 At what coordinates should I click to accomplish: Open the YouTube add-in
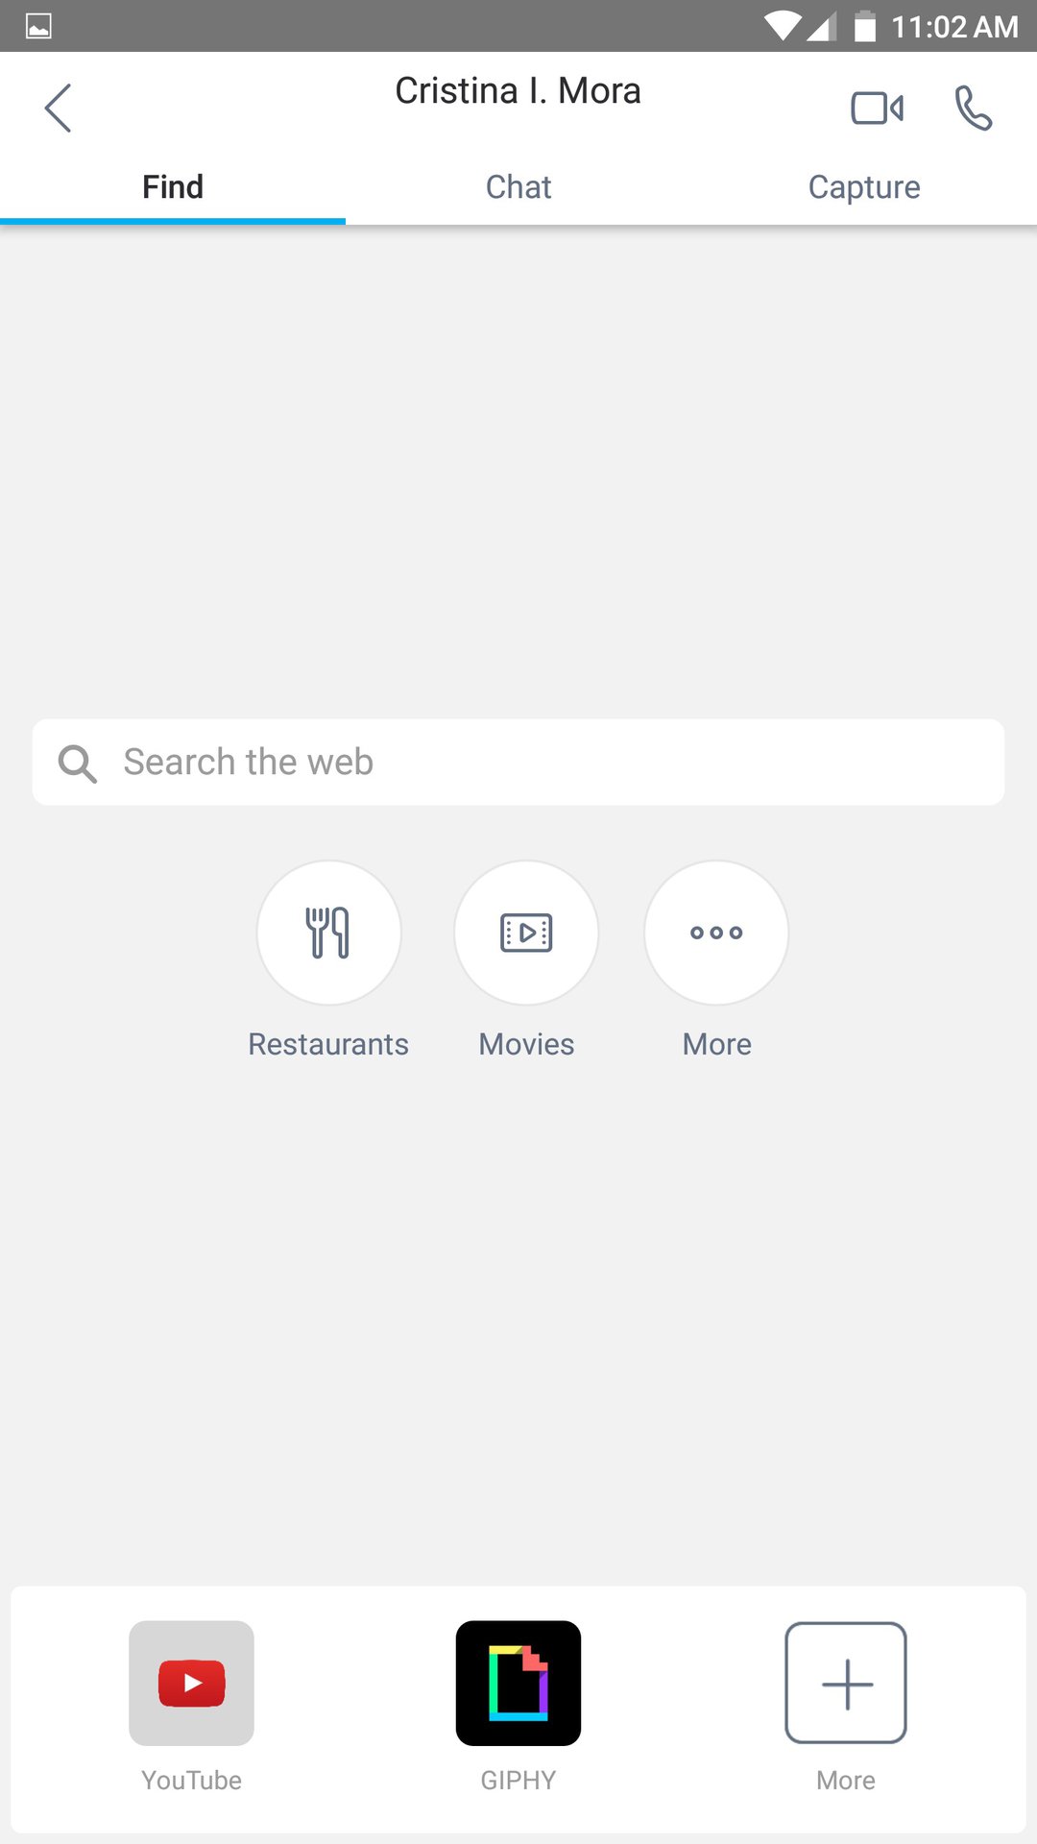click(192, 1683)
